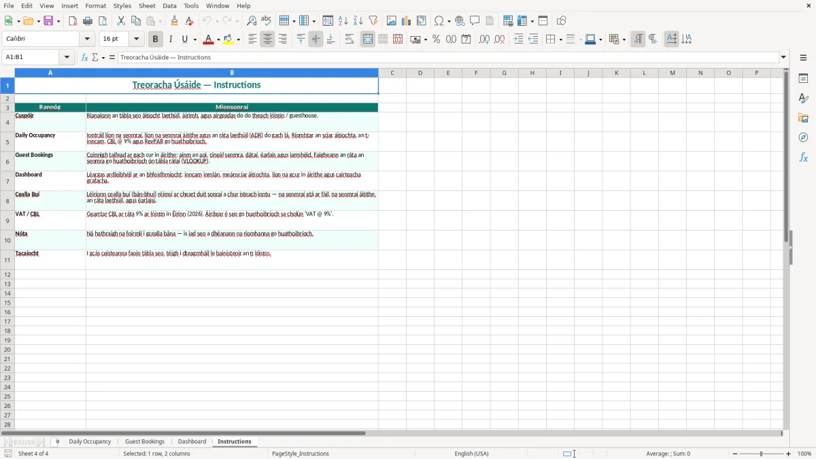Screen dimensions: 816x459
Task: Click Font Color red A swatch
Action: tap(209, 39)
